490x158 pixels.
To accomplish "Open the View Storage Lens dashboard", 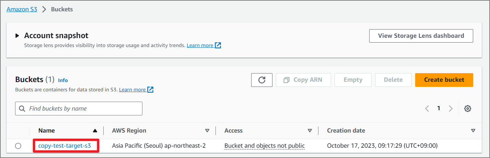I will click(421, 36).
